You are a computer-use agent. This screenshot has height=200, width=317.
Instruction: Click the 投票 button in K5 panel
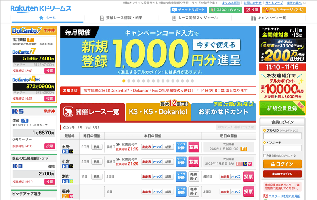click(x=50, y=146)
